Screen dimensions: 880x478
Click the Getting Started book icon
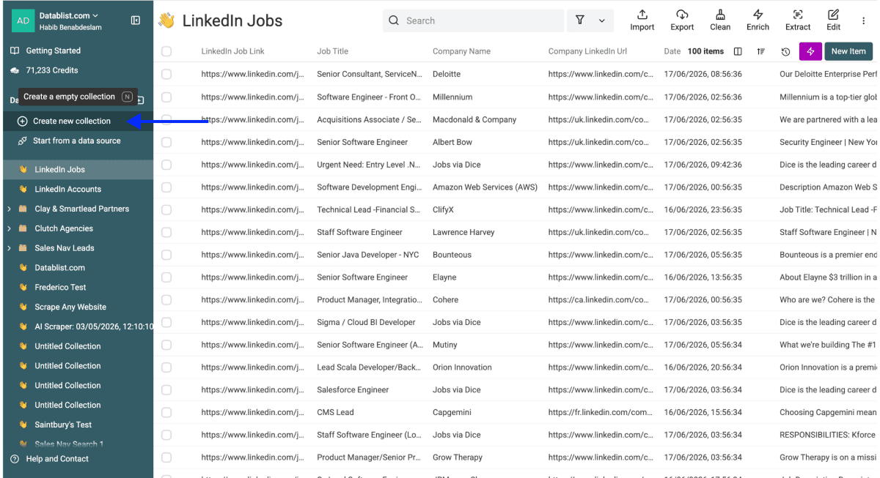[x=15, y=51]
